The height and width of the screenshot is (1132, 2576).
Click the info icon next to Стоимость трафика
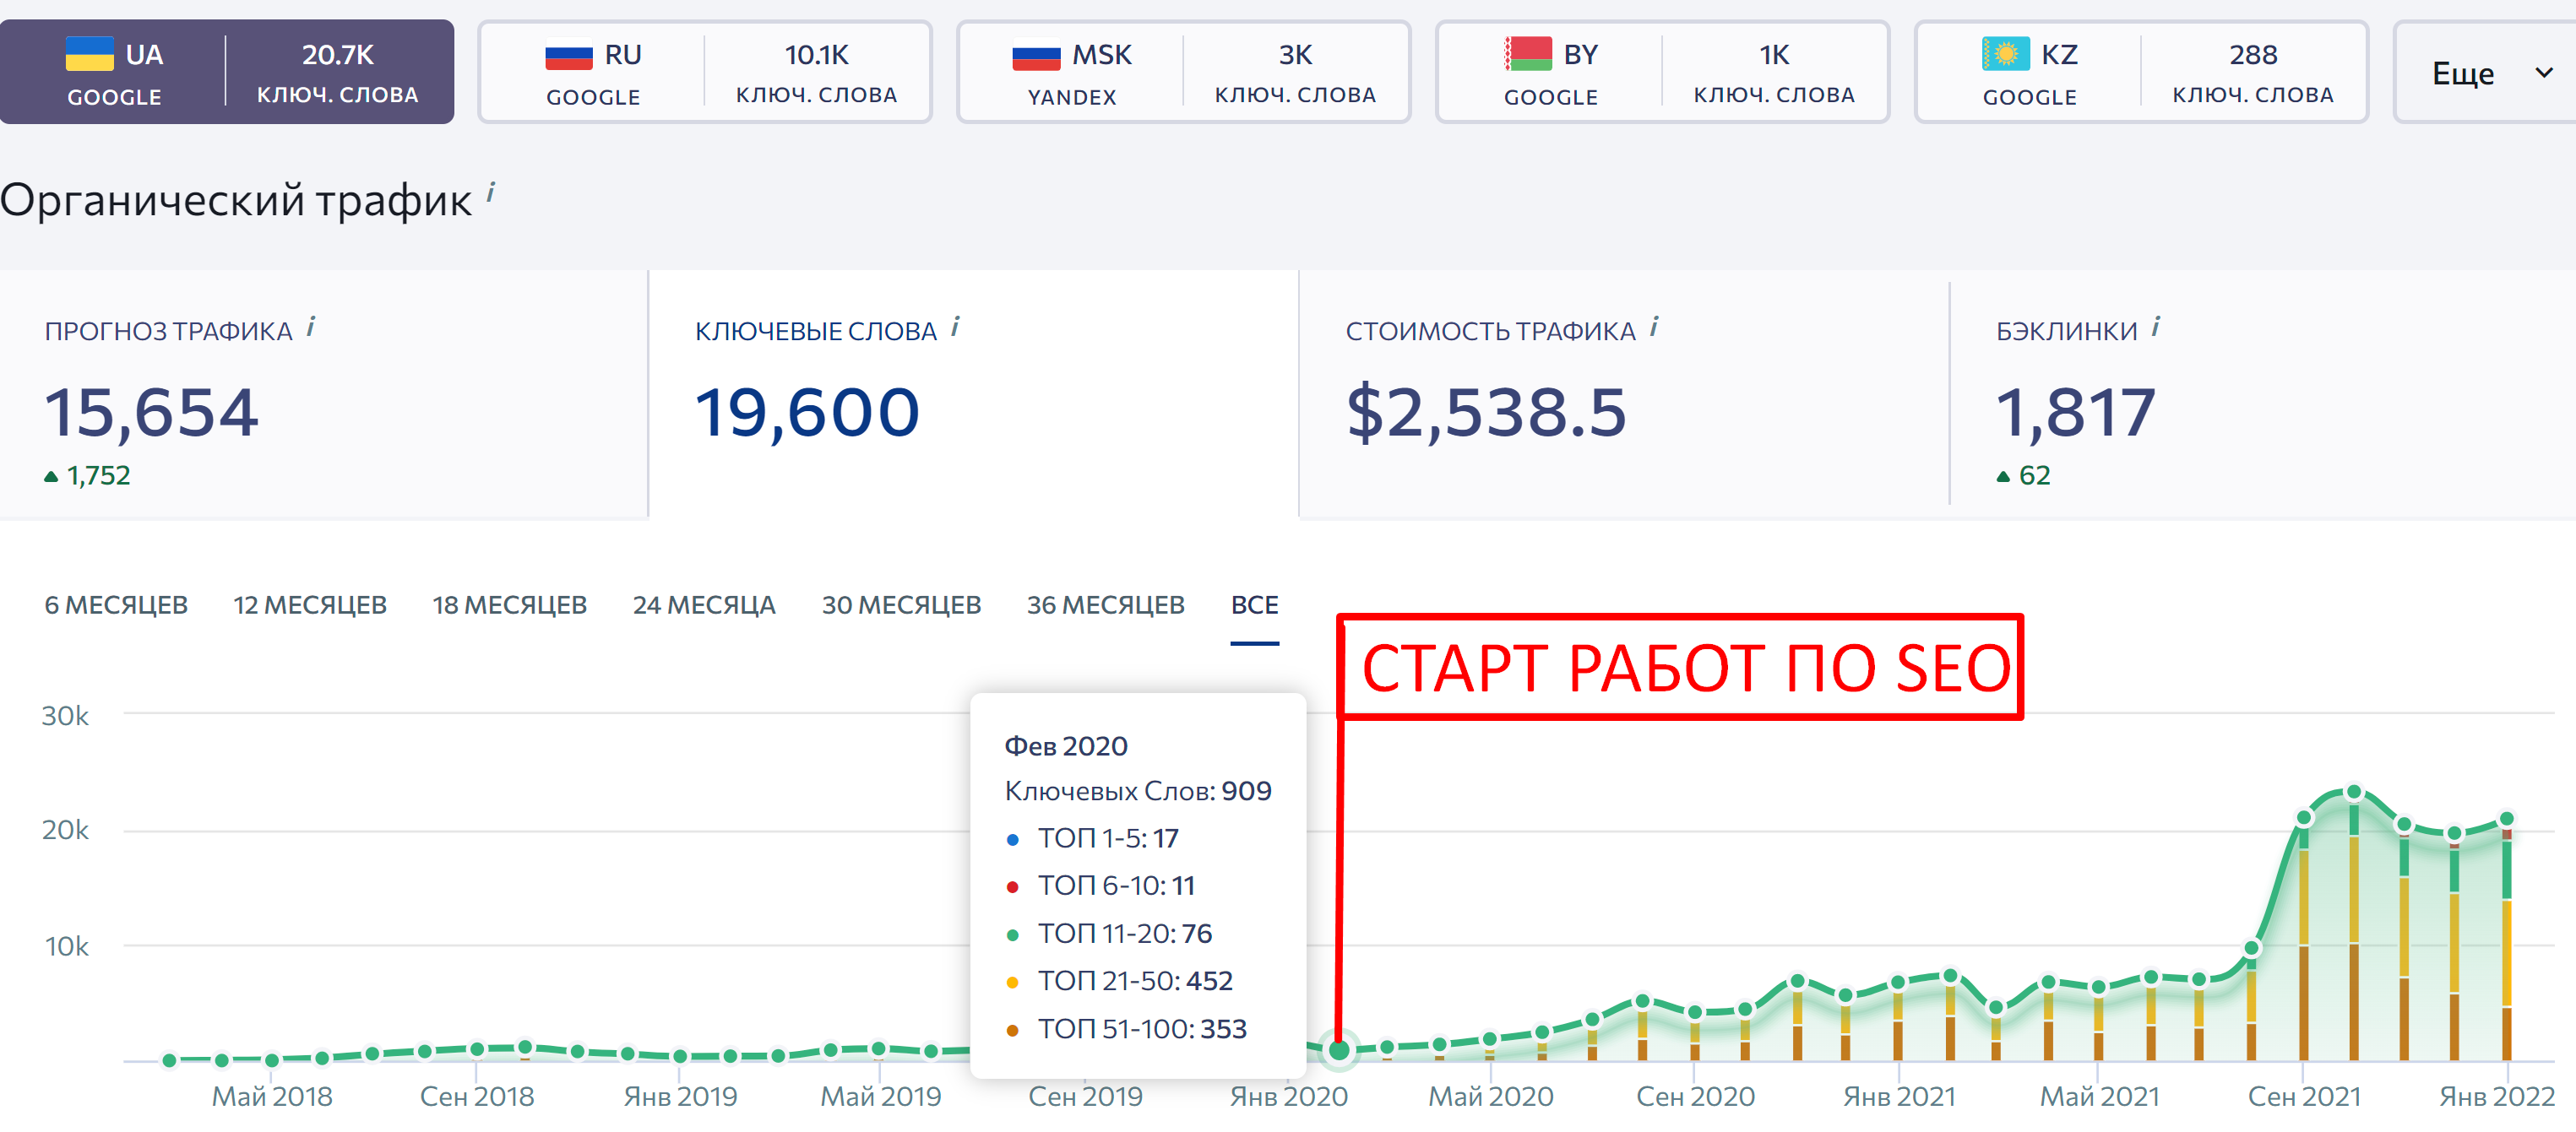click(1654, 327)
